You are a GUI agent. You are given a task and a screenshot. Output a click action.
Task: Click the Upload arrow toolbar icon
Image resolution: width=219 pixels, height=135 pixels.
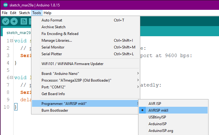14,21
